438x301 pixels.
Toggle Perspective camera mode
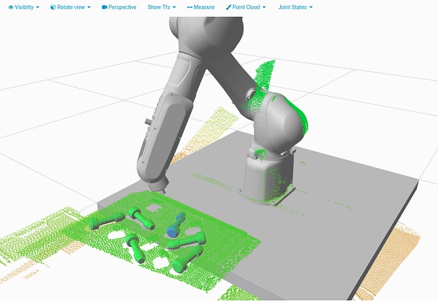(x=119, y=7)
